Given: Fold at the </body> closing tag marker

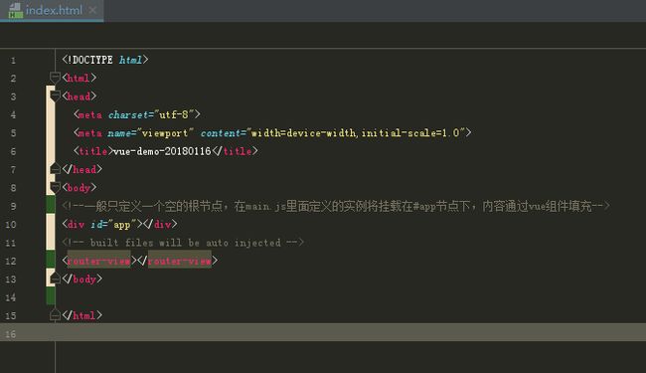Looking at the screenshot, I should [x=55, y=280].
